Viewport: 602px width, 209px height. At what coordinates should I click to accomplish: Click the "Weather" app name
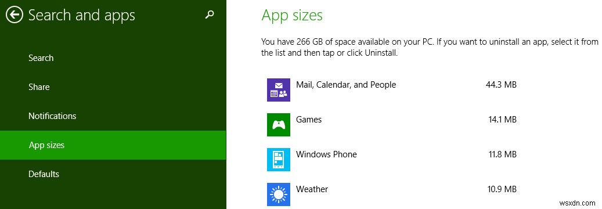(312, 189)
